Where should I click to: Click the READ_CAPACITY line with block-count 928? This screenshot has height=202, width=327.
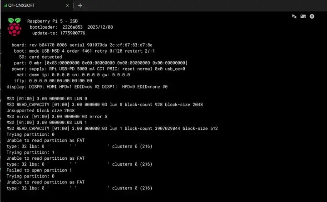tap(104, 105)
